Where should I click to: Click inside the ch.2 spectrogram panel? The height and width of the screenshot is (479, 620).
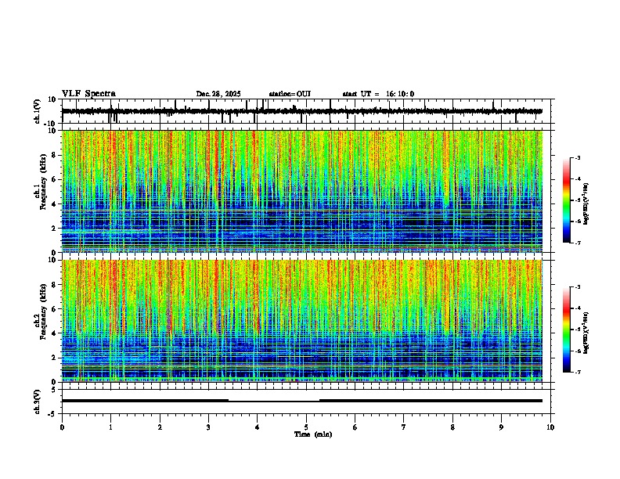click(x=302, y=321)
